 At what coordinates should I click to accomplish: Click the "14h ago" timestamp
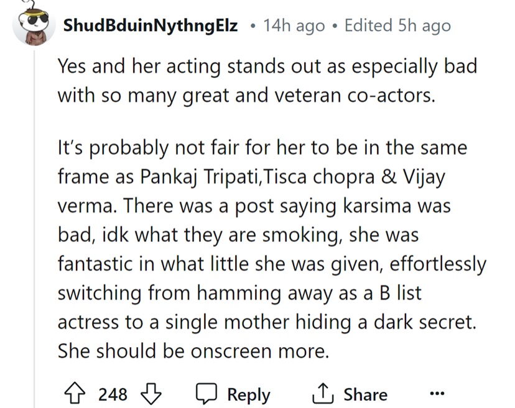pos(294,26)
